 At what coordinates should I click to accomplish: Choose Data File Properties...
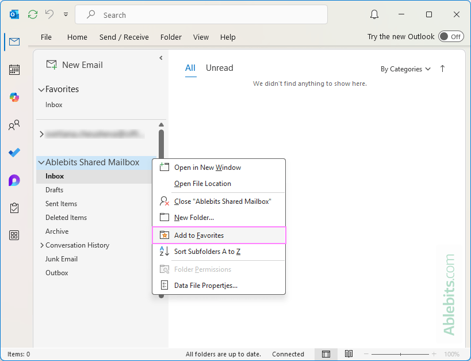click(219, 285)
